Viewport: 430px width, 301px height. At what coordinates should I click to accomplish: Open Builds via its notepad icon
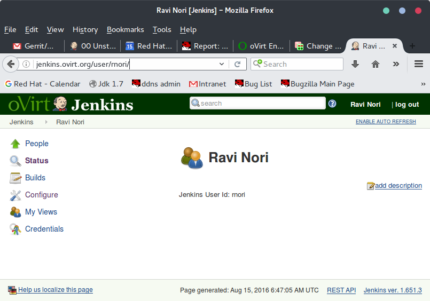coord(15,178)
